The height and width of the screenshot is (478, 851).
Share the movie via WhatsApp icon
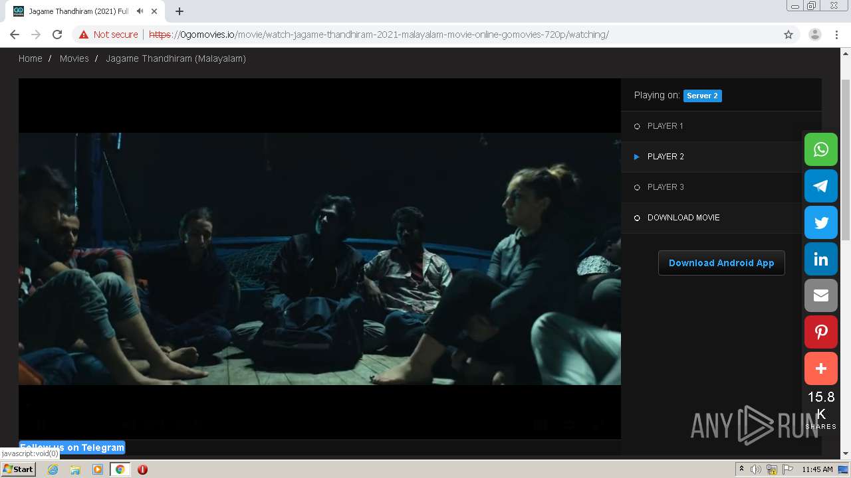point(821,149)
